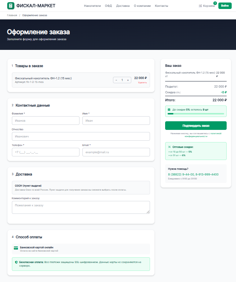The image size is (236, 282).
Task: Click the gift icon in discount banner
Action: [169, 109]
